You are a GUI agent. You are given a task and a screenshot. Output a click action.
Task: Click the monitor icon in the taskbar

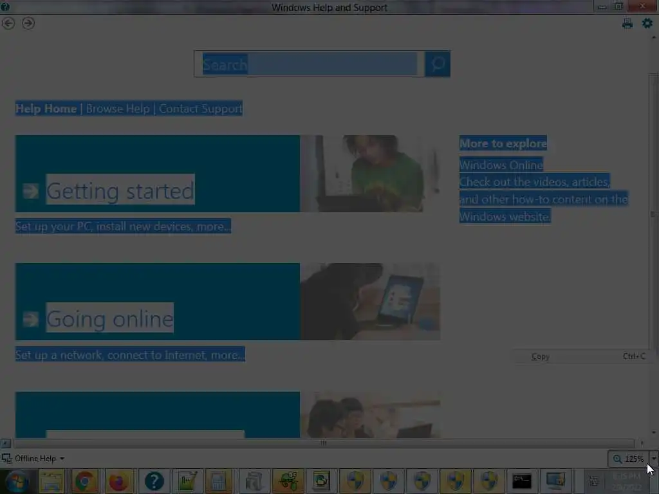(555, 481)
